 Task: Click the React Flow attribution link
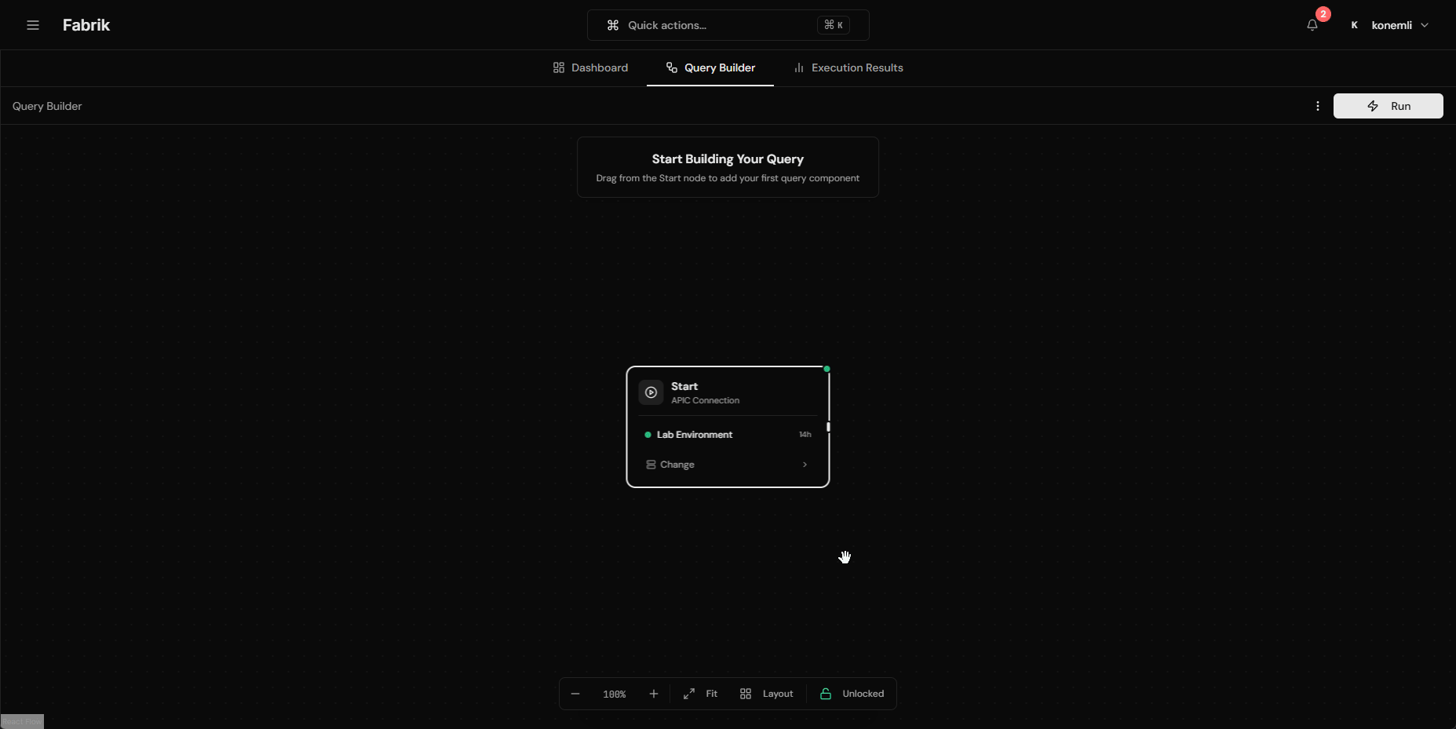tap(22, 722)
